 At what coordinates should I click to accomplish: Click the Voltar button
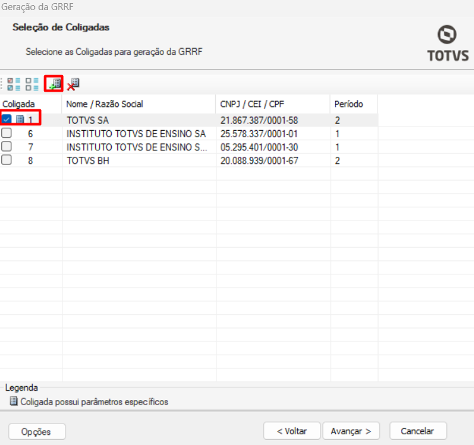tap(292, 430)
